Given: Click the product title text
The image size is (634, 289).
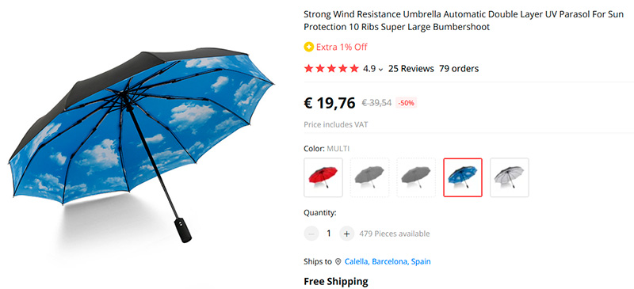Looking at the screenshot, I should (x=463, y=21).
